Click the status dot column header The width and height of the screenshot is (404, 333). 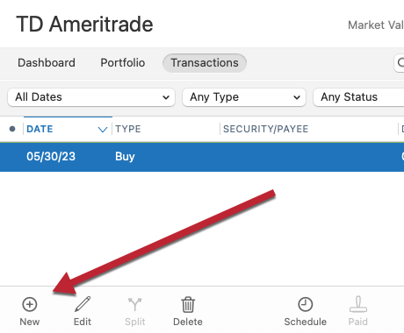(12, 129)
